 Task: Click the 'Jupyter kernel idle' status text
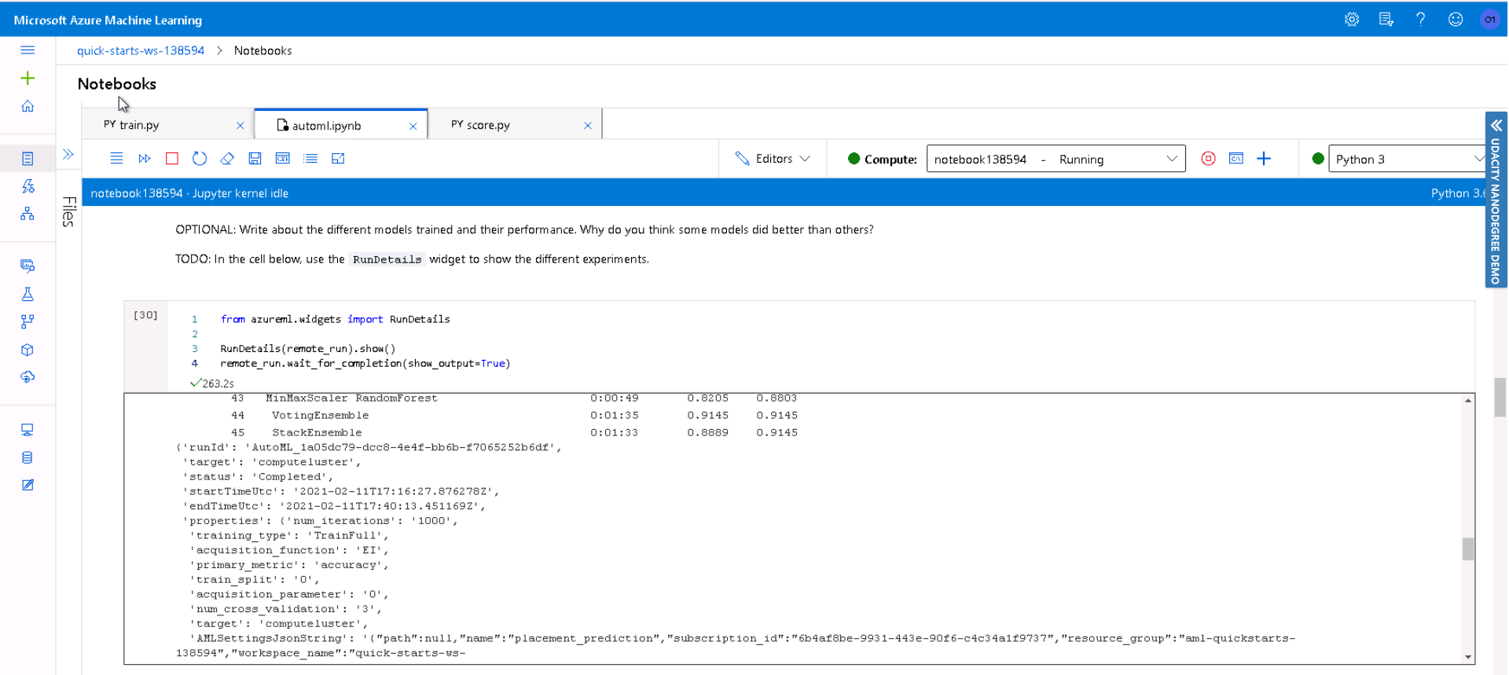240,193
